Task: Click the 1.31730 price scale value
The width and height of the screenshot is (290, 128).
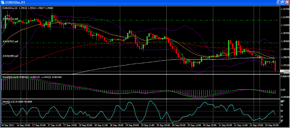Action: 285,9
